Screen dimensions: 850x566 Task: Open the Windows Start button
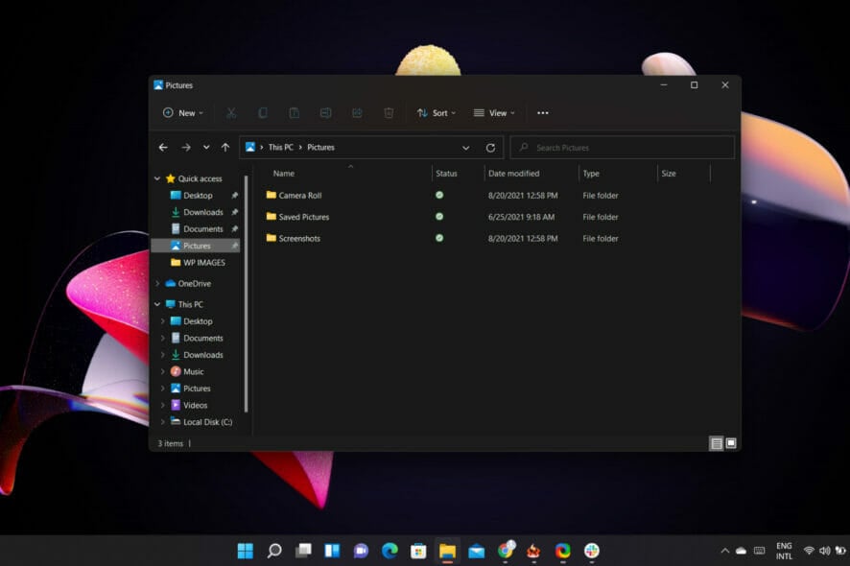(x=245, y=551)
